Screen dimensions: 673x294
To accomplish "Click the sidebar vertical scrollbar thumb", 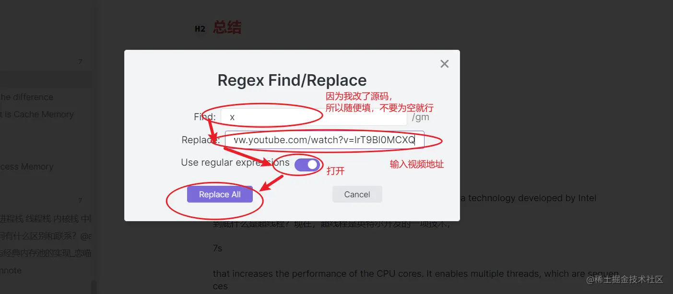I will tap(94, 287).
